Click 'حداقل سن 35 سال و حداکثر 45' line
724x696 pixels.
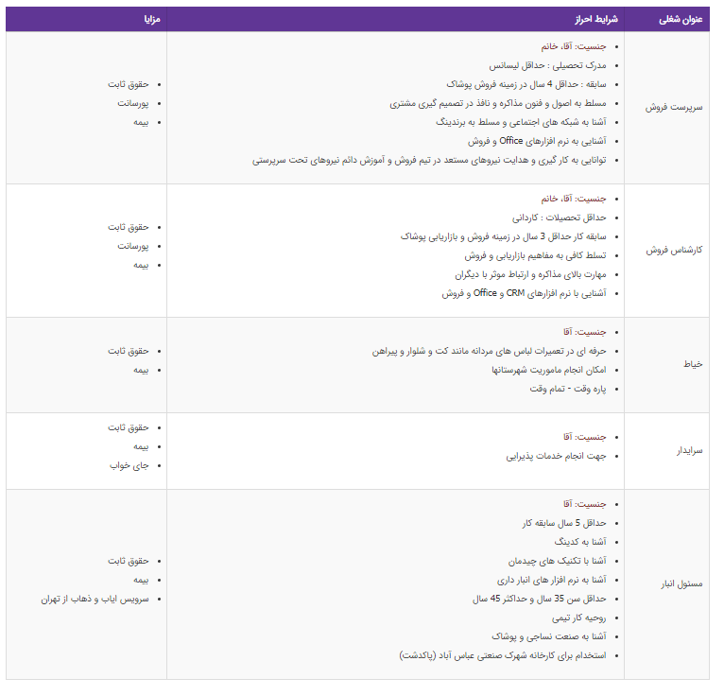(540, 599)
